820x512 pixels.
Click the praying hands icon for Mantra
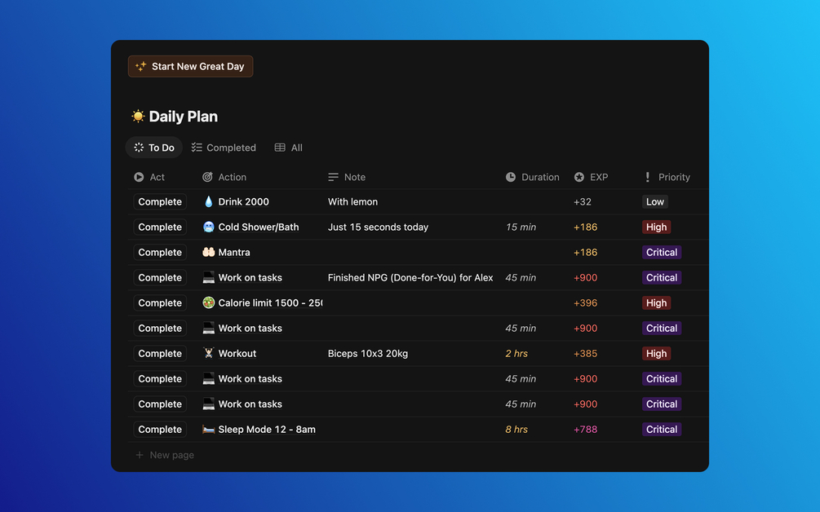[x=209, y=252]
